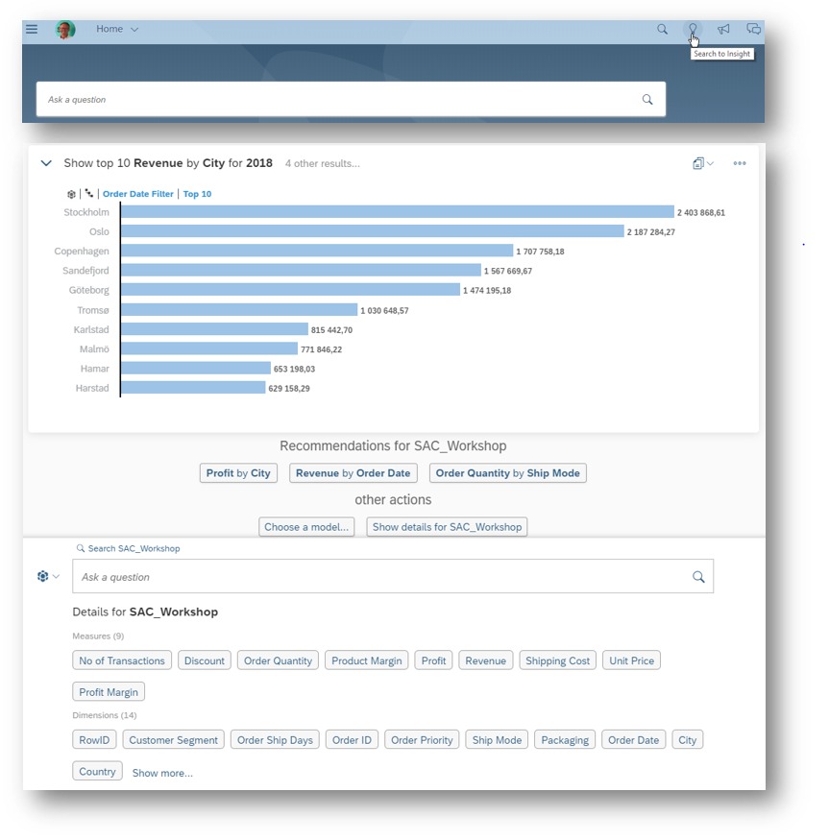The height and width of the screenshot is (840, 829).
Task: Click the user profile avatar
Action: point(65,30)
